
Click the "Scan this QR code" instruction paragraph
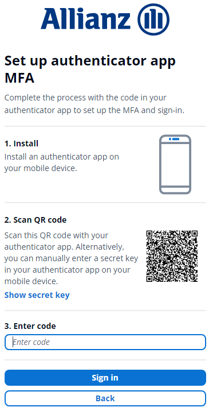[71, 258]
